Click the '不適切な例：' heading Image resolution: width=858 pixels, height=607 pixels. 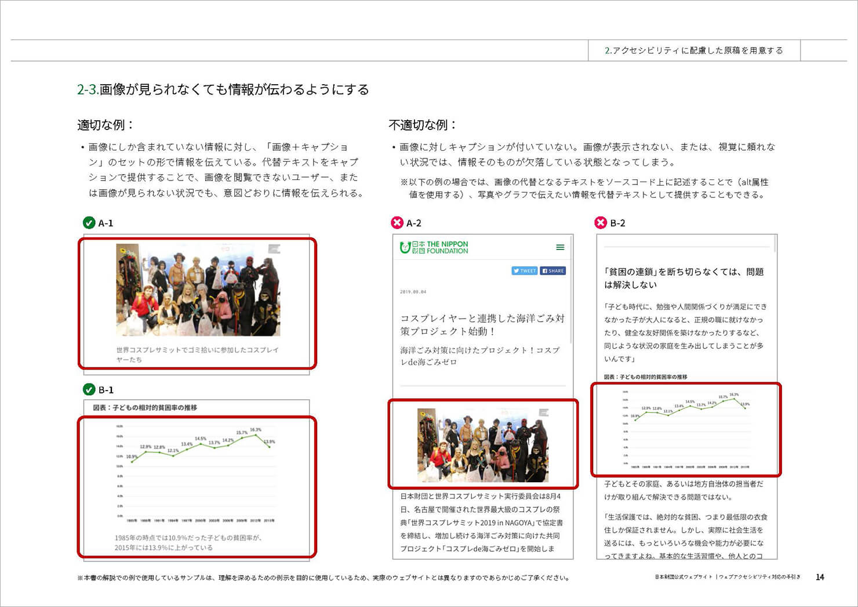[423, 125]
